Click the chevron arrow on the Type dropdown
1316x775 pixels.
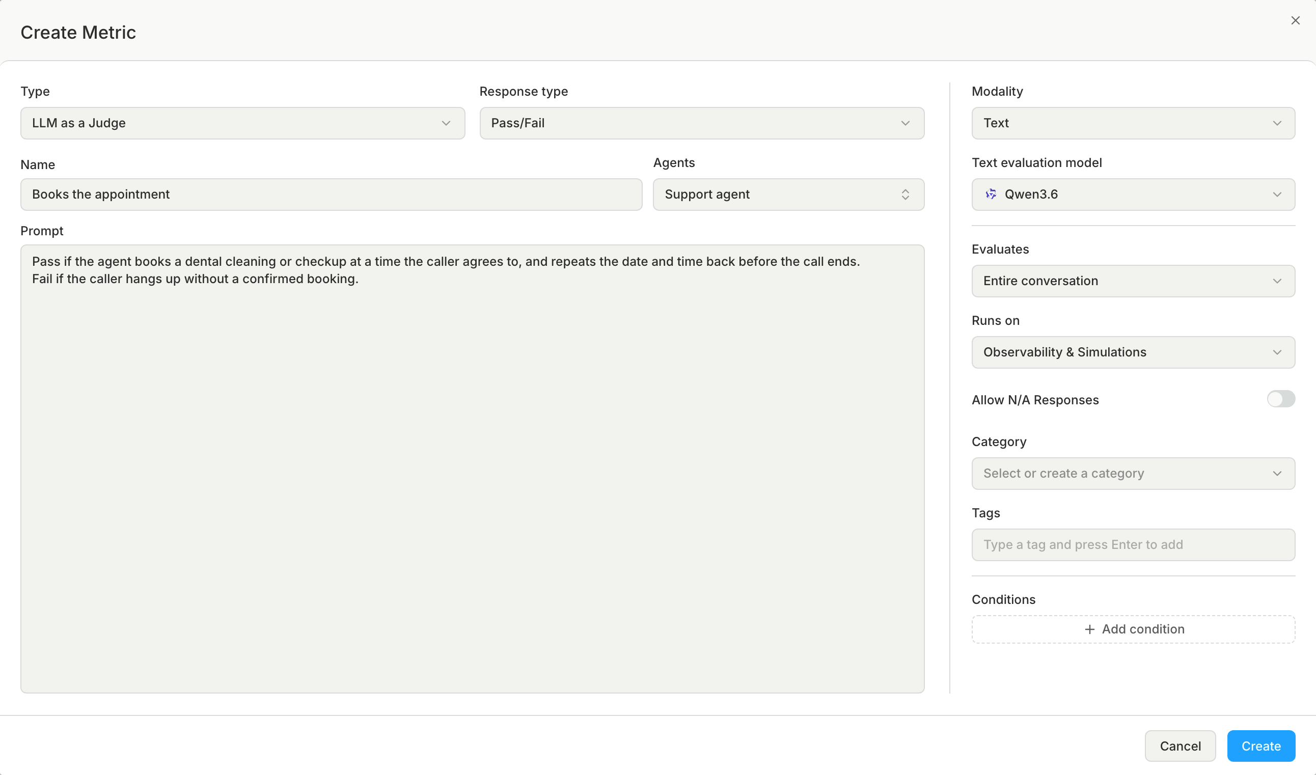[x=446, y=123]
